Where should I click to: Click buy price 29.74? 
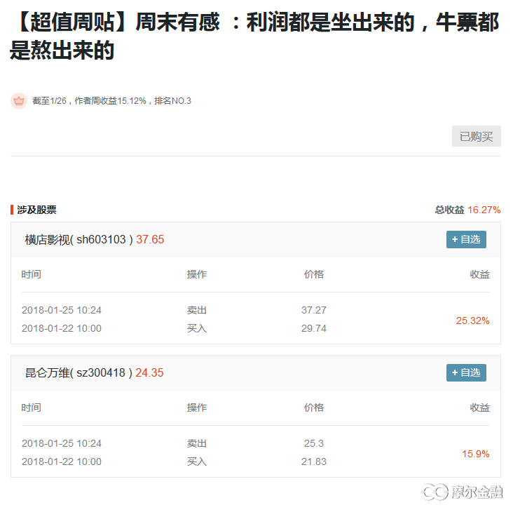[314, 328]
